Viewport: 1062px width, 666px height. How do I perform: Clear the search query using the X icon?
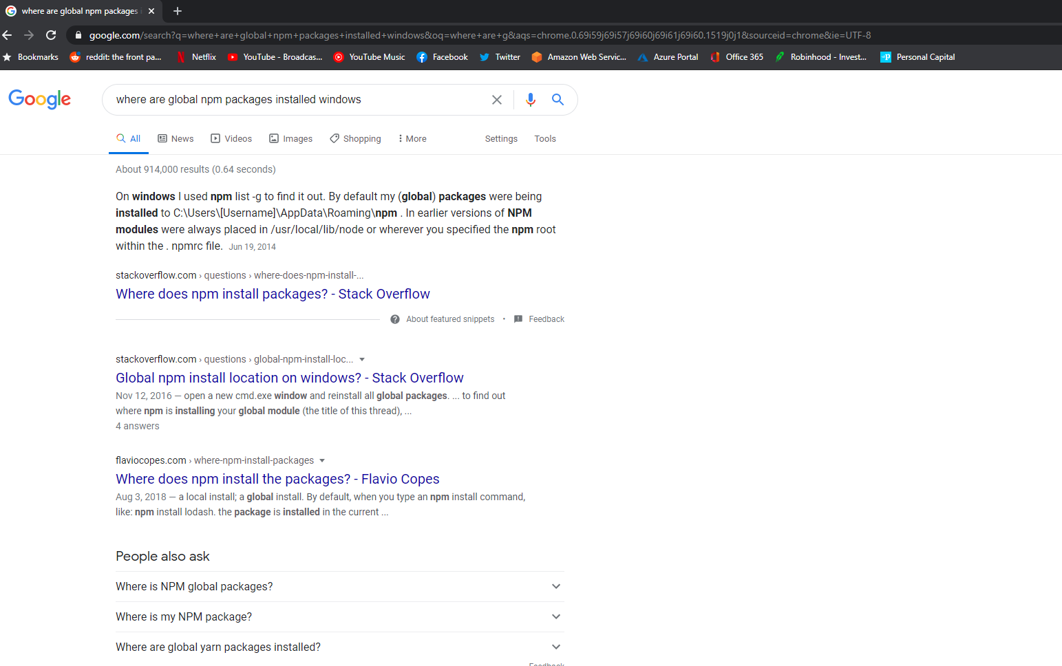tap(497, 100)
